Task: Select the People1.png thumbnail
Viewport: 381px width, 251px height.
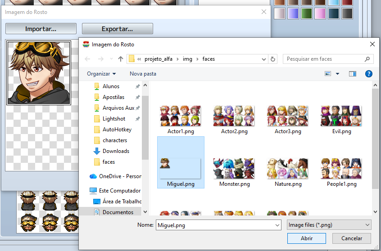Action: [x=341, y=169]
